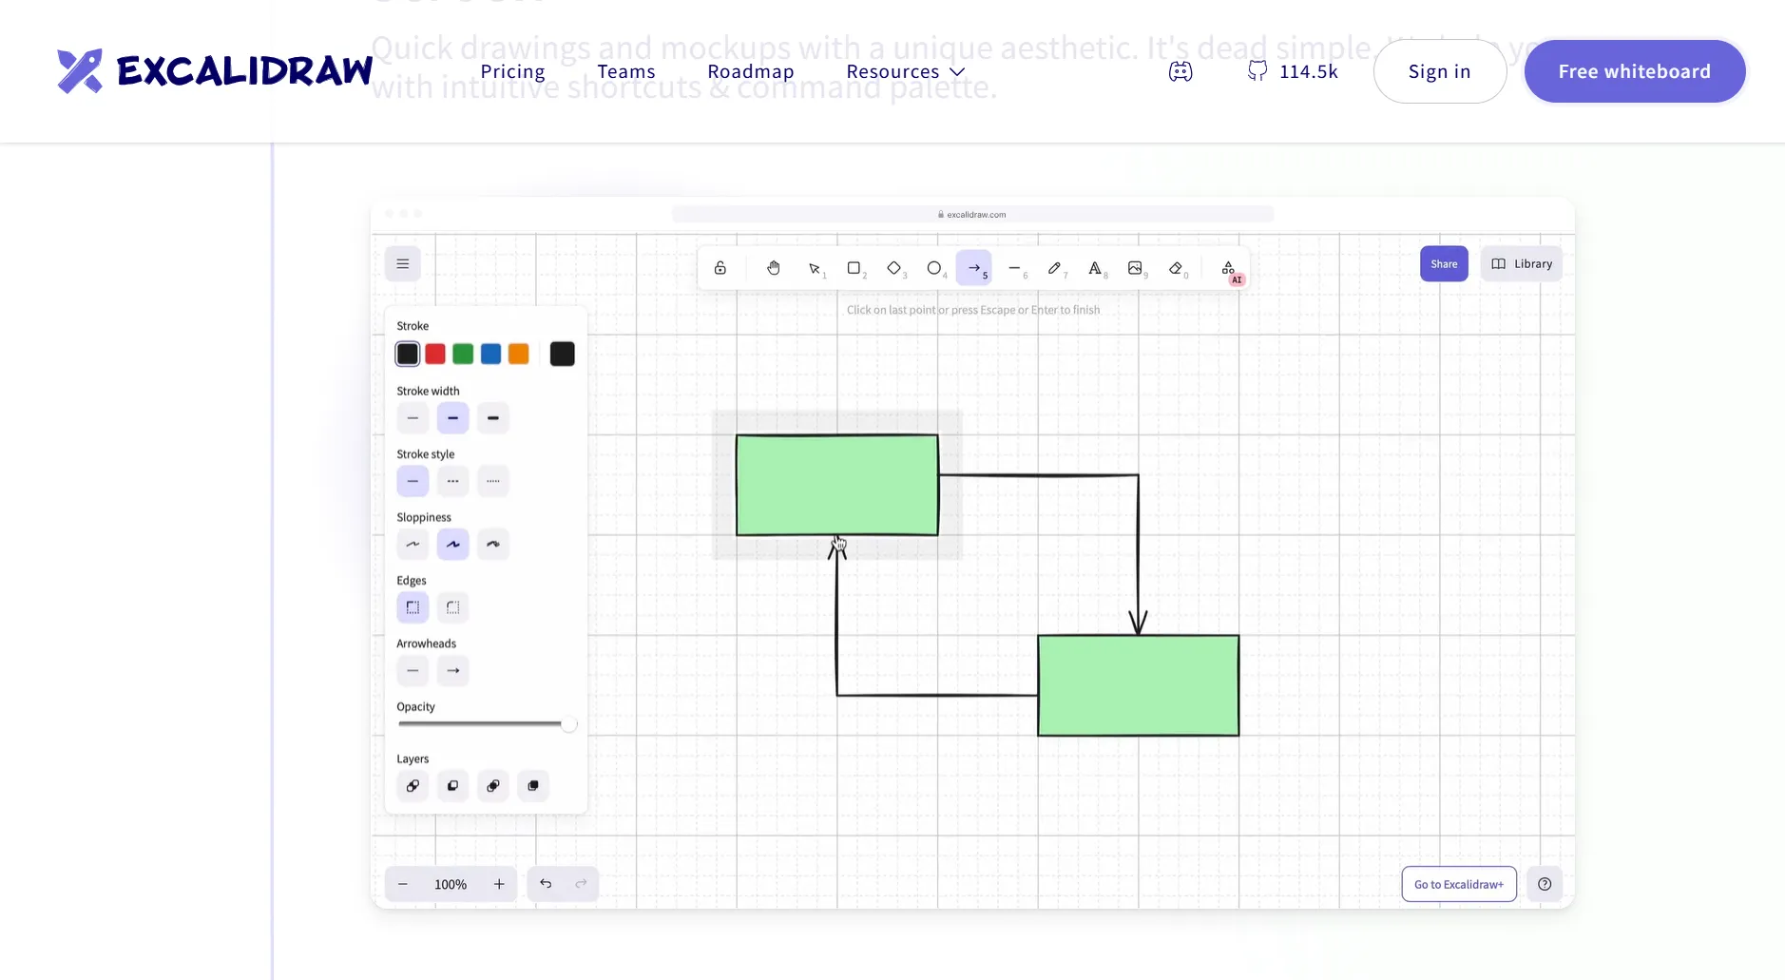The image size is (1785, 980).
Task: Expand the Resources dropdown menu
Action: point(905,71)
